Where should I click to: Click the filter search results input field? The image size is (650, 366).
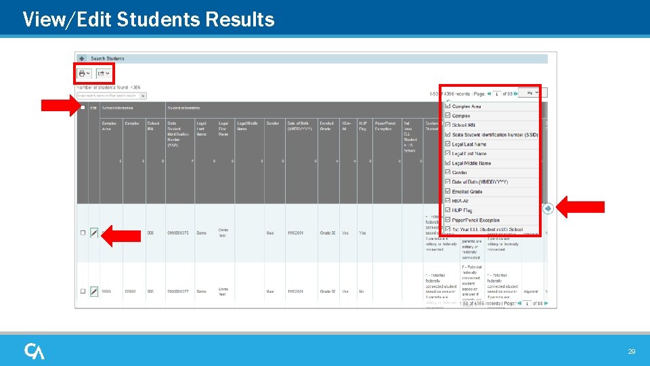click(108, 96)
